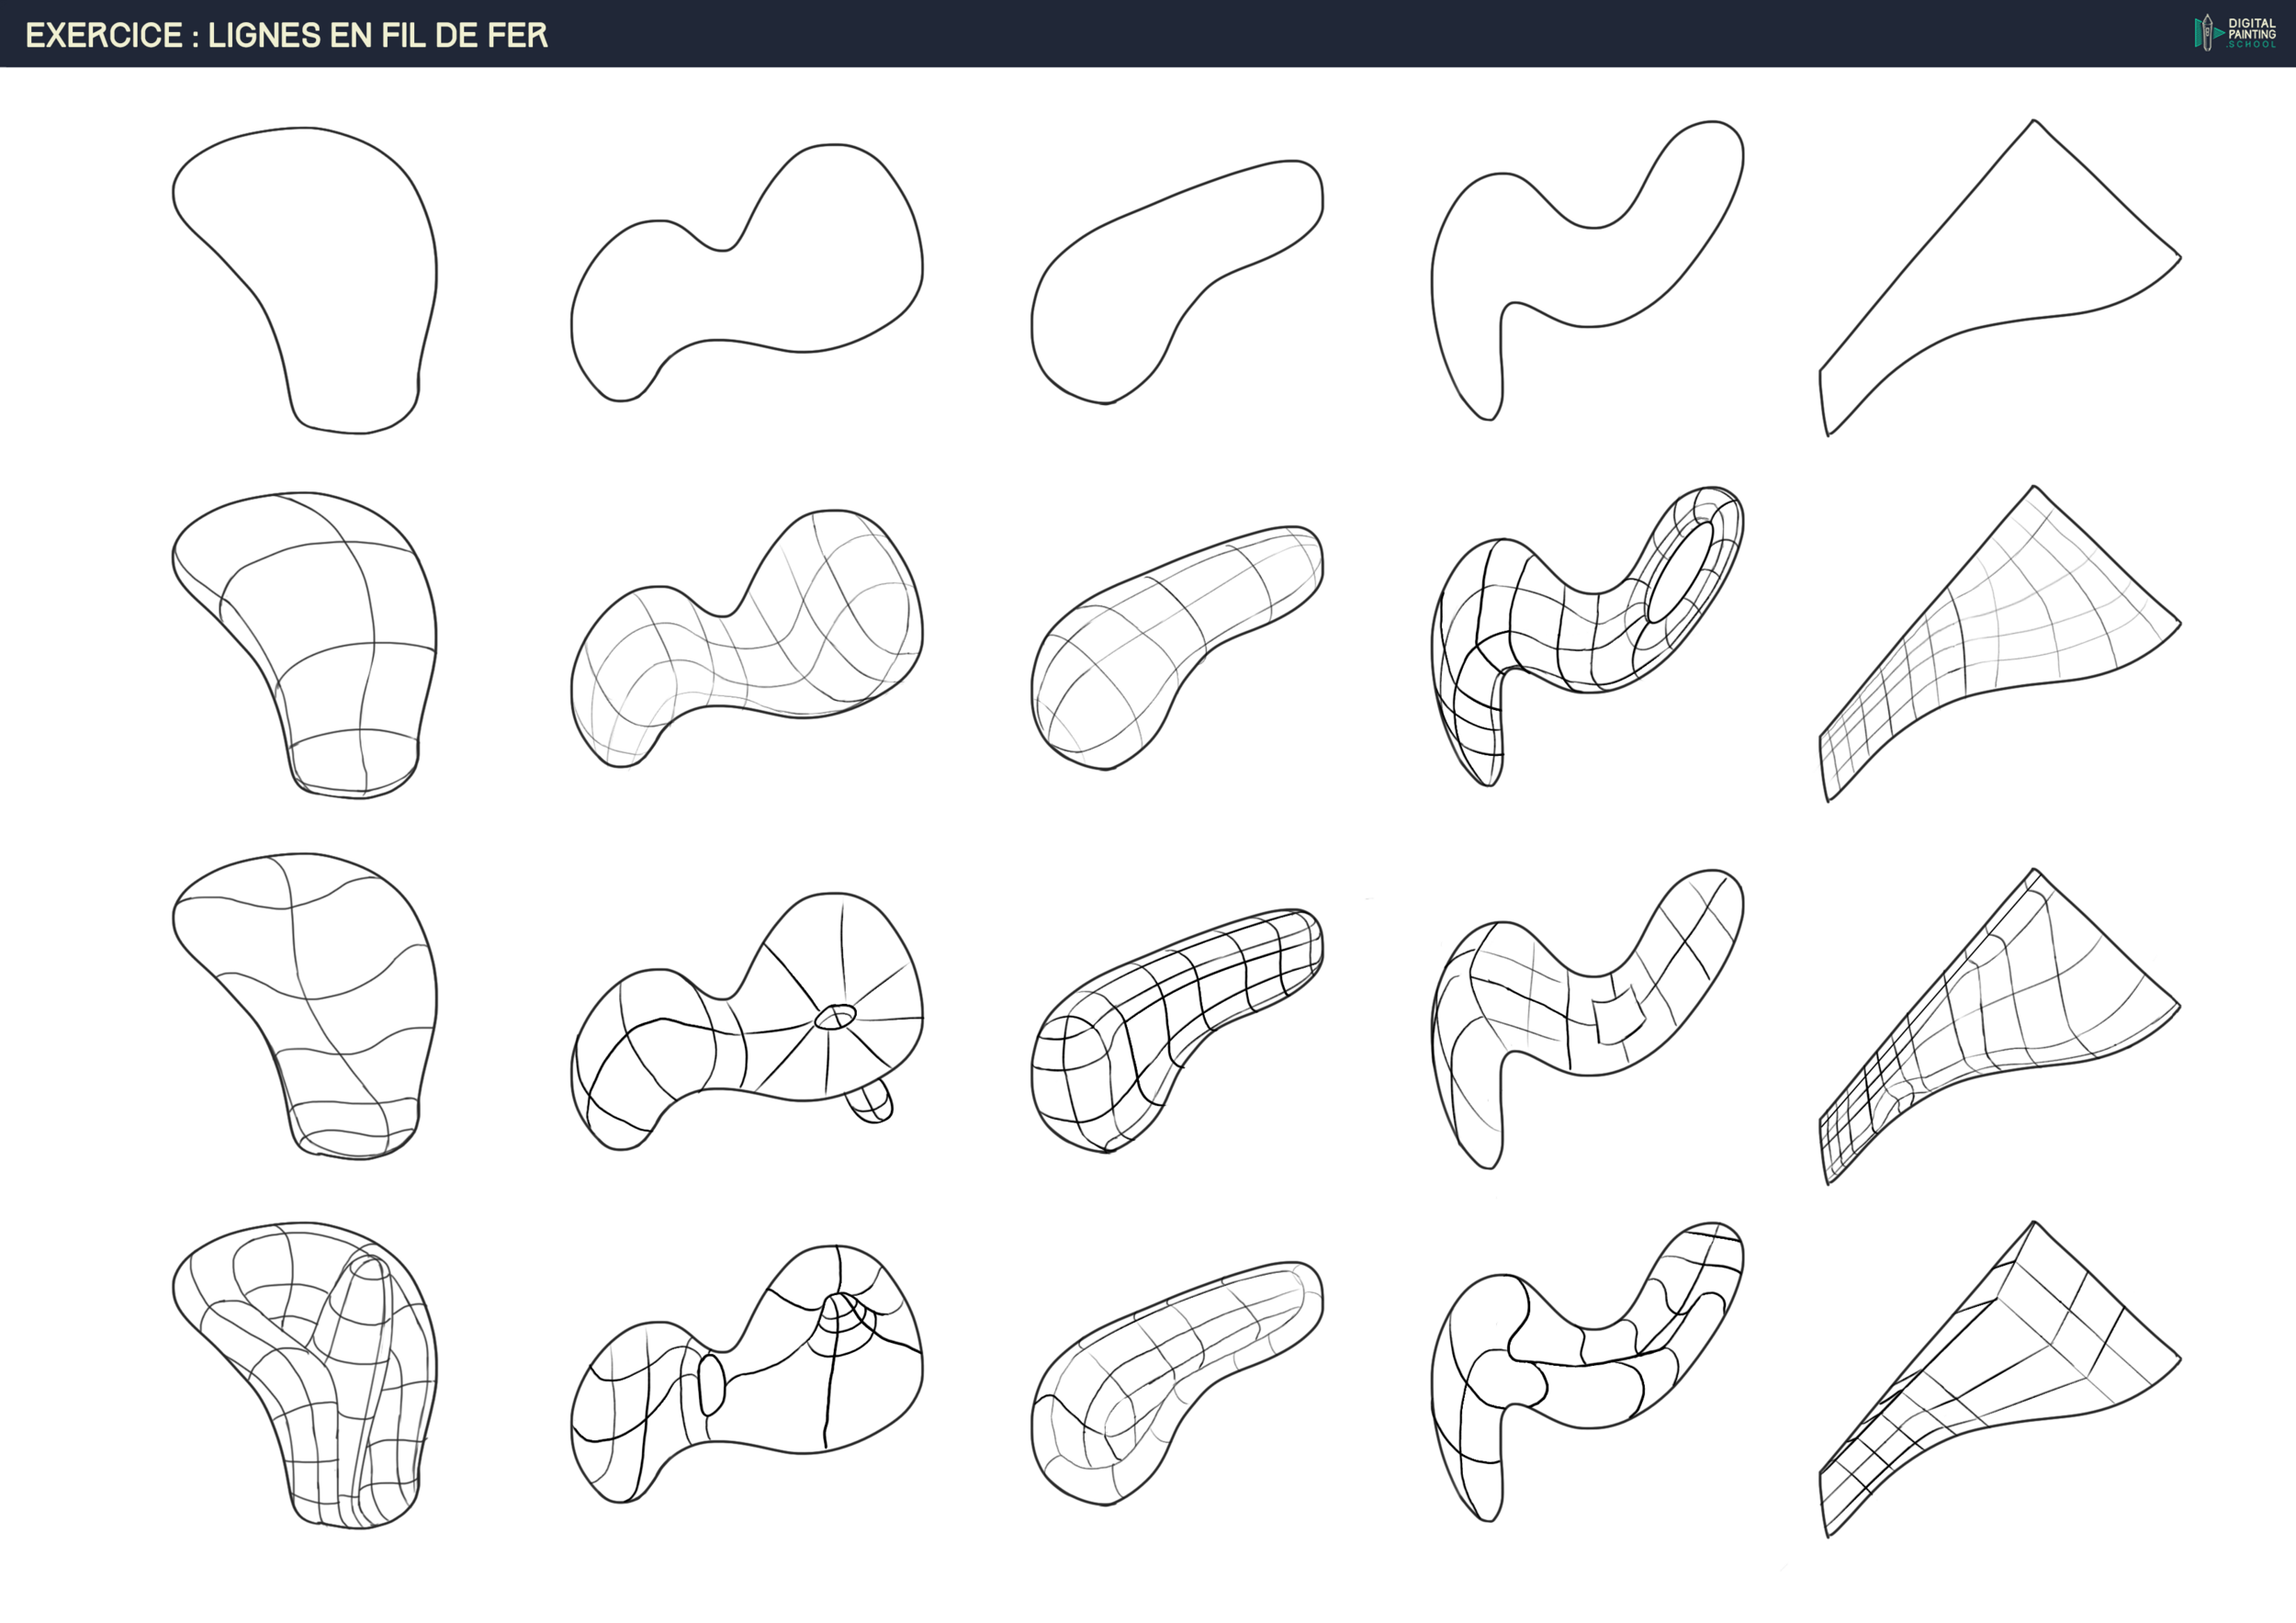Click the EXERCICE : LIGNES EN FIL DE FER title
This screenshot has width=2296, height=1623.
tap(287, 35)
